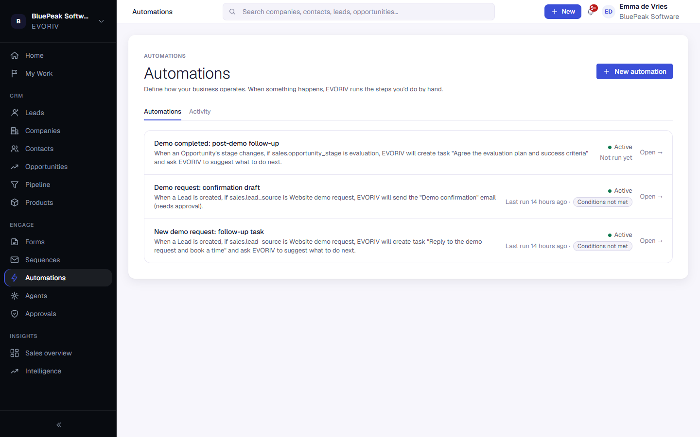Viewport: 700px width, 437px height.
Task: Click the top bar New button
Action: pyautogui.click(x=563, y=12)
